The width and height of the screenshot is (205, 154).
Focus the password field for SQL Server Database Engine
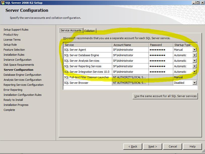pos(161,55)
